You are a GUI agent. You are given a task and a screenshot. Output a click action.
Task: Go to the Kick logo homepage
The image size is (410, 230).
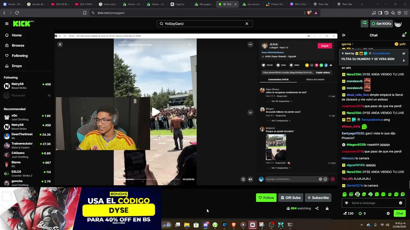tap(23, 24)
